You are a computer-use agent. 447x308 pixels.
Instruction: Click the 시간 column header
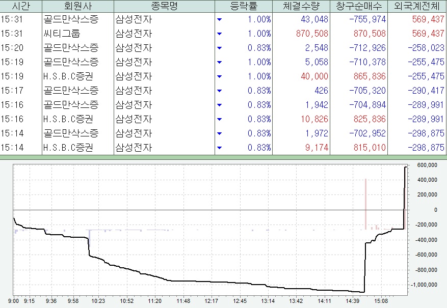coord(21,6)
